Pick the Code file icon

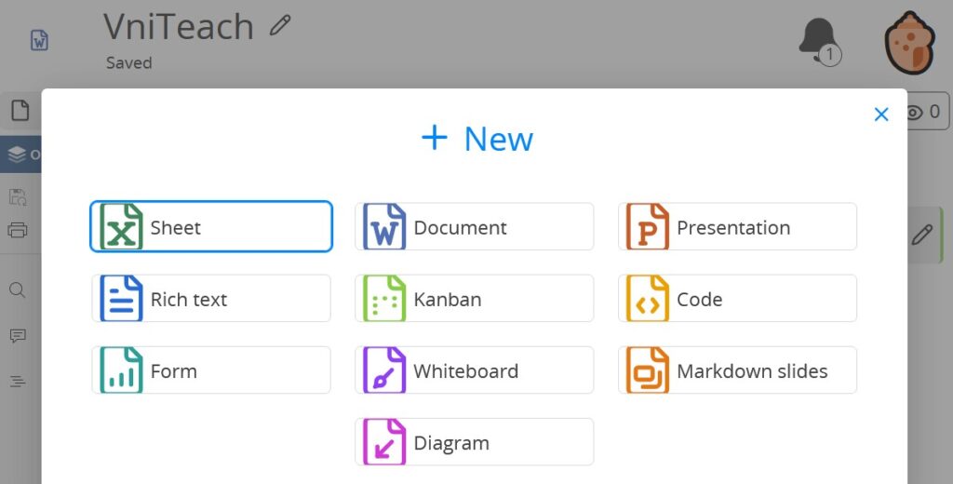click(648, 299)
